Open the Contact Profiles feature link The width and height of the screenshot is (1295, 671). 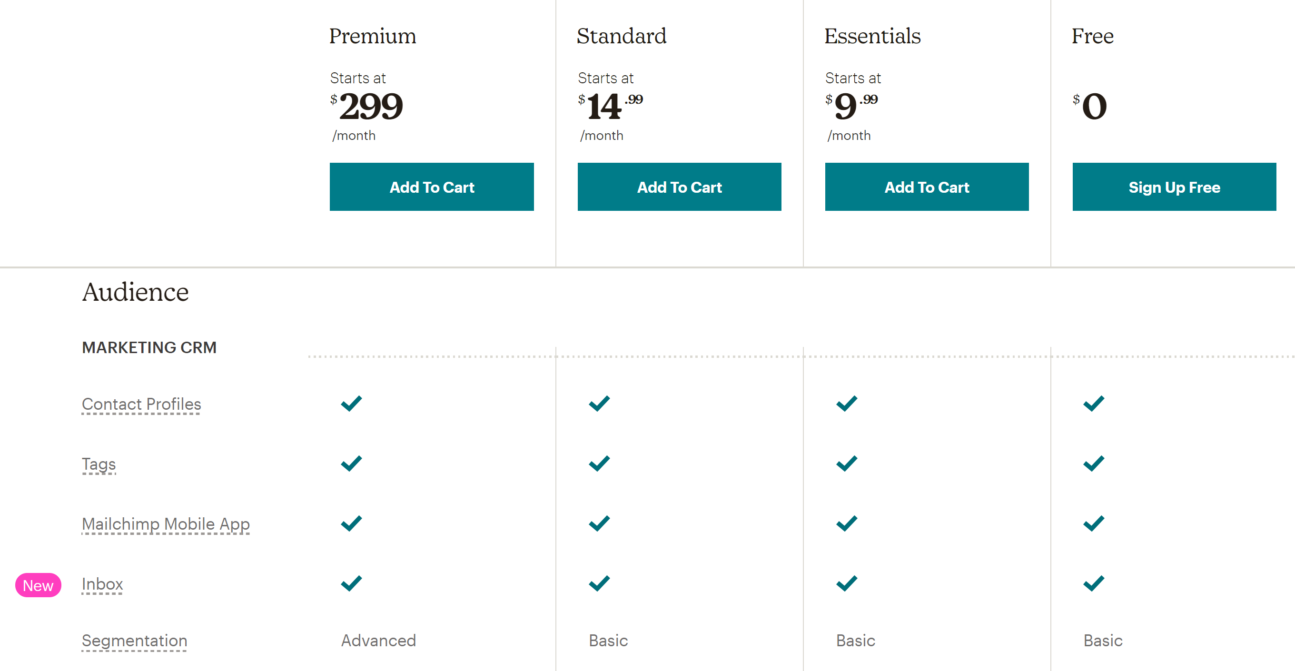(x=141, y=404)
